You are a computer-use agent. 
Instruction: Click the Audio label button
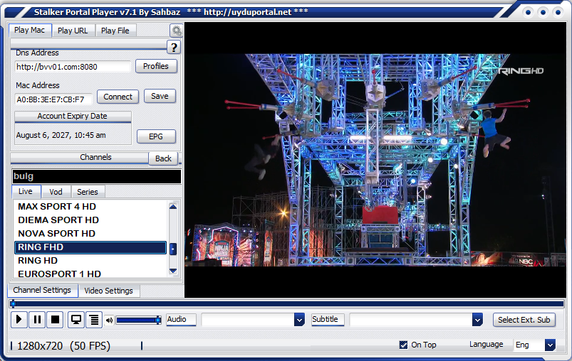(x=182, y=320)
